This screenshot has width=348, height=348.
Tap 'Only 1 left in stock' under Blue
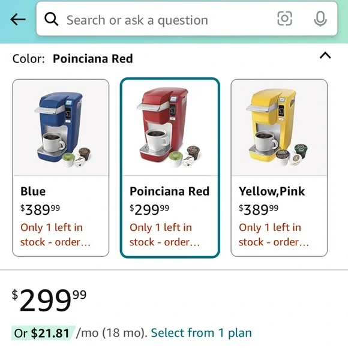click(x=55, y=235)
